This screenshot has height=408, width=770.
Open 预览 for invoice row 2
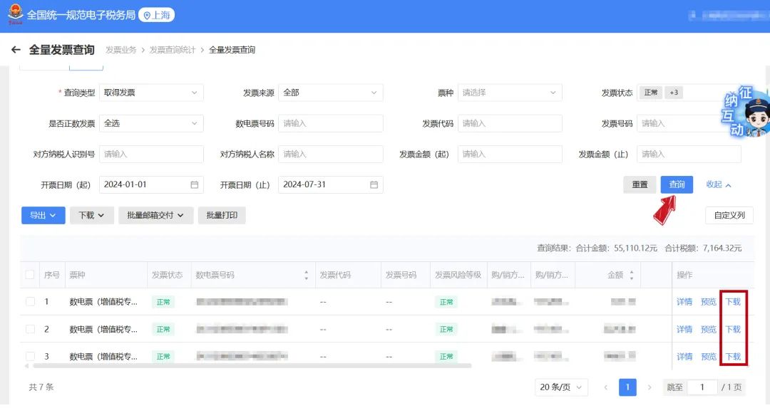click(x=708, y=329)
